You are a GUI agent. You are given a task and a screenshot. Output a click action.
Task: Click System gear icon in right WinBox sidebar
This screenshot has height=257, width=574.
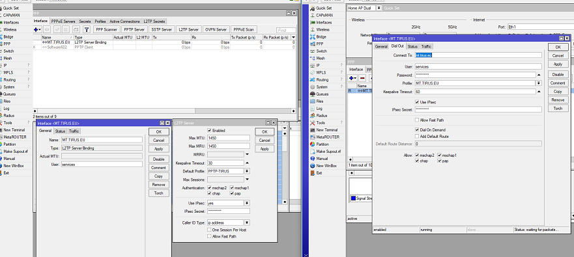point(312,87)
